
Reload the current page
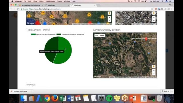17,9
